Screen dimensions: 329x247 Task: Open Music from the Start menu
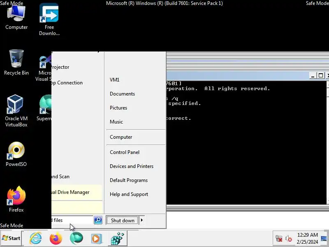click(x=116, y=122)
